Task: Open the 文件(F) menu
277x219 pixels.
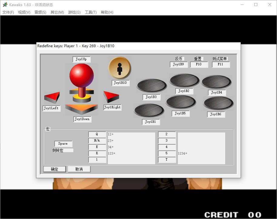Action: point(8,12)
